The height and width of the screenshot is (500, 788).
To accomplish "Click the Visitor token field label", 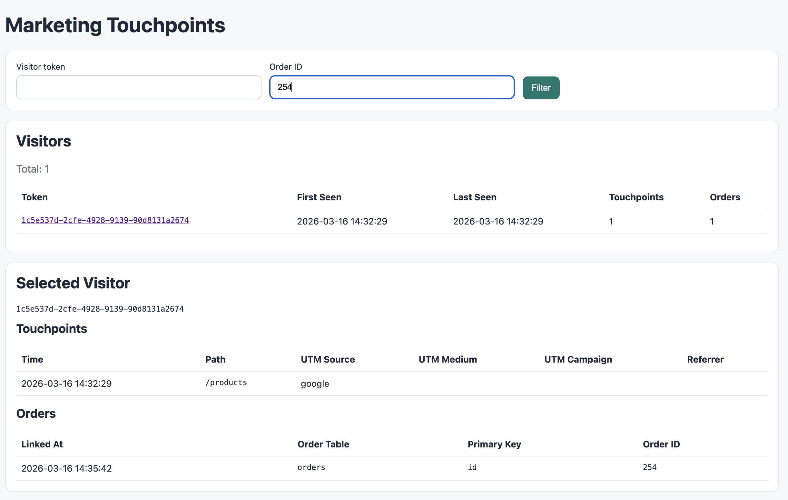I will (41, 67).
